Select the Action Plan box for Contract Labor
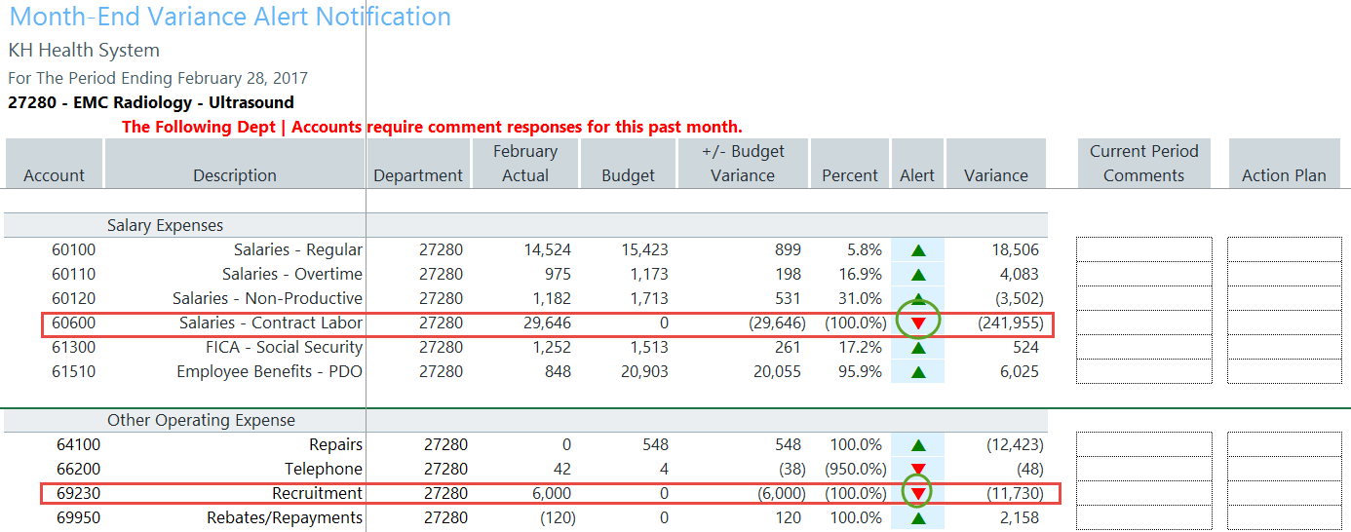This screenshot has width=1351, height=532. [x=1284, y=323]
